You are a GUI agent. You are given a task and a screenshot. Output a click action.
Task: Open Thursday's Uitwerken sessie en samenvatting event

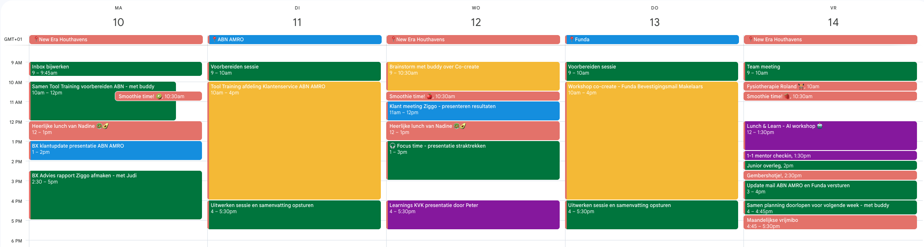click(x=652, y=215)
